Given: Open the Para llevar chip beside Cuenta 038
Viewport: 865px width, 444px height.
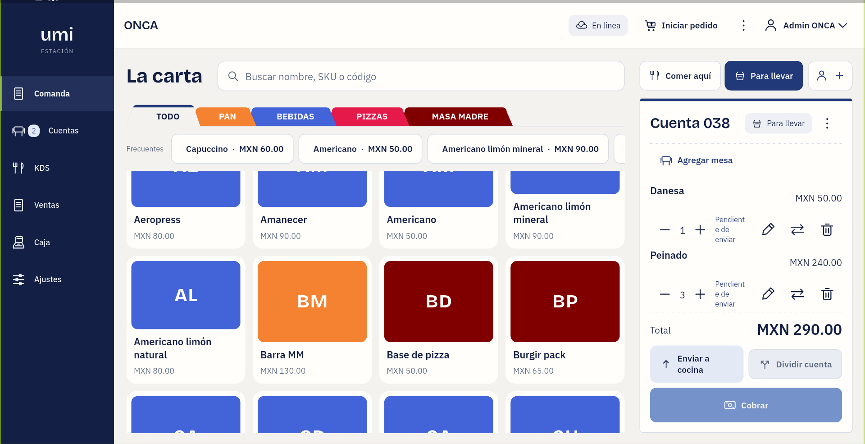Looking at the screenshot, I should (778, 124).
